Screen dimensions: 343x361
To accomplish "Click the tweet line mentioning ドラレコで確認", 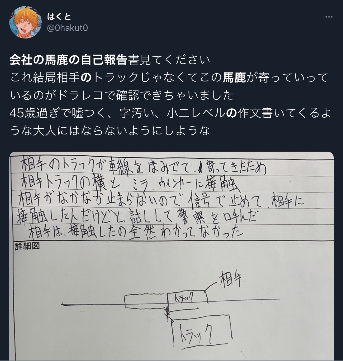I will pyautogui.click(x=122, y=95).
